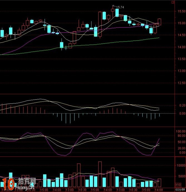
Task: Click the X10 volume multiplier box
Action: click(178, 185)
